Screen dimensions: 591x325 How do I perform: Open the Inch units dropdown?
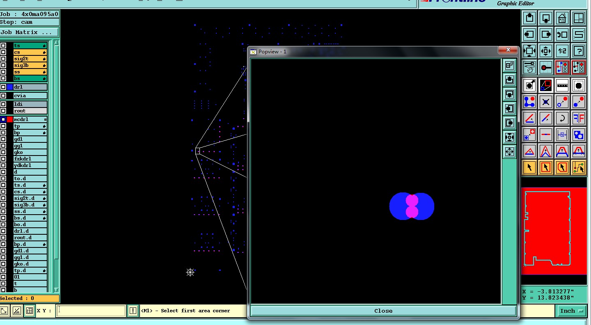pyautogui.click(x=572, y=311)
